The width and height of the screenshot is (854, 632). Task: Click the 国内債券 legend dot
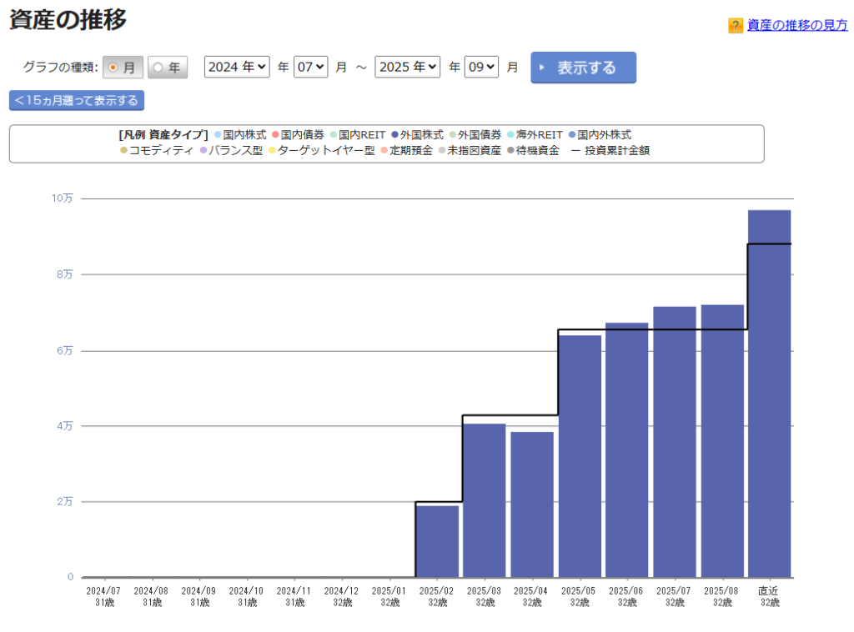276,134
